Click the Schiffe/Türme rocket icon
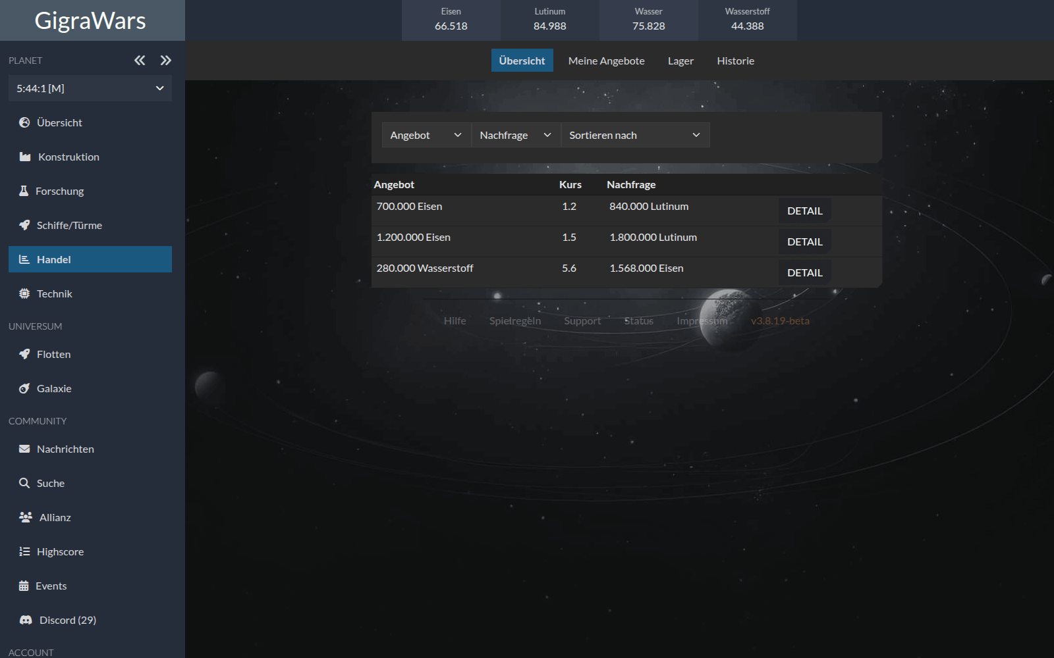This screenshot has width=1054, height=658. tap(24, 225)
